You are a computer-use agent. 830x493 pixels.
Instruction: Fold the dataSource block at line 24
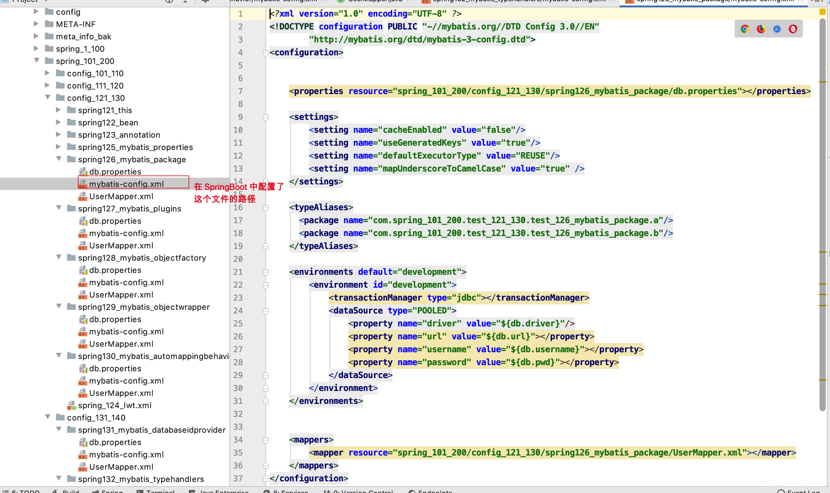266,311
